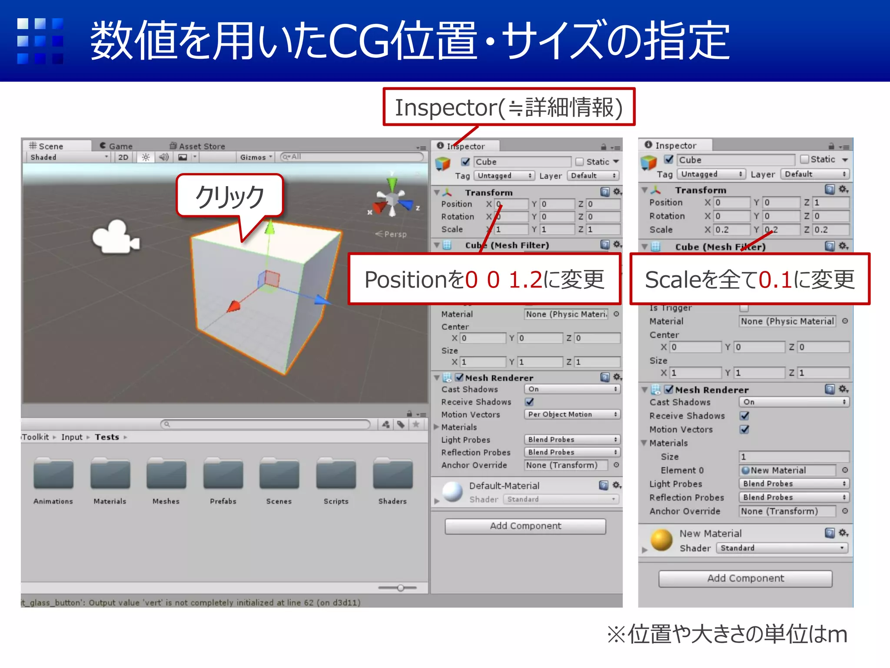Open the Prefabs folder
The image size is (890, 668).
pos(223,481)
